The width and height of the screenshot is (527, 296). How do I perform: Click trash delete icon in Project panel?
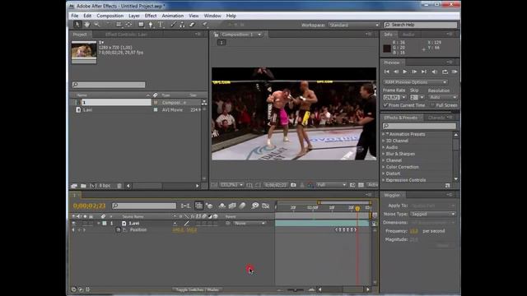click(x=119, y=186)
